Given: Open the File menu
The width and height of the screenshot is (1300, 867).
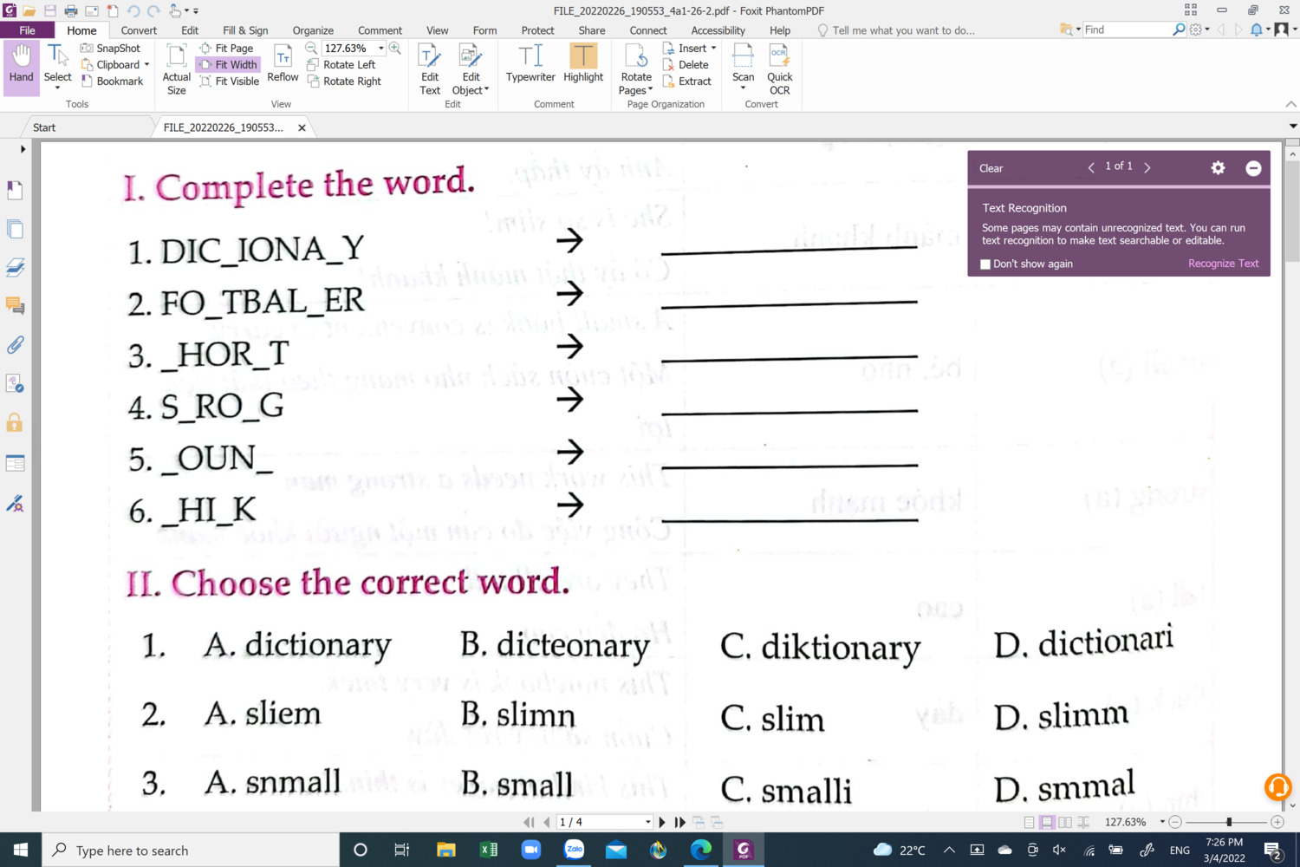Looking at the screenshot, I should coord(27,30).
